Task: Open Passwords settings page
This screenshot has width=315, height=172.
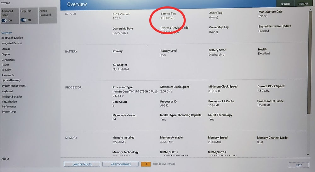Action: coord(8,75)
